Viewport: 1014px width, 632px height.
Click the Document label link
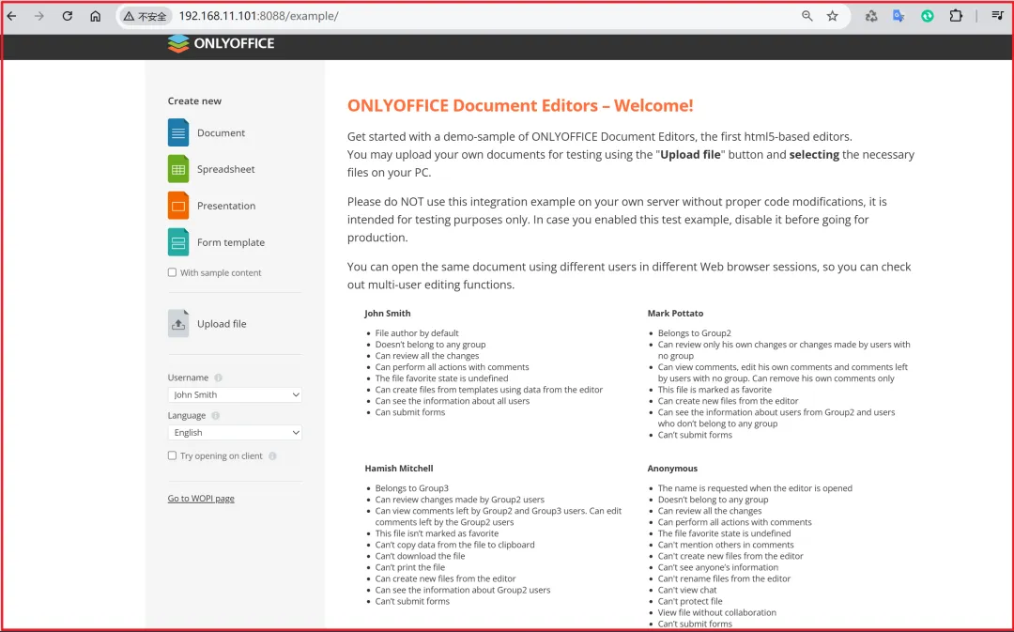click(x=222, y=132)
